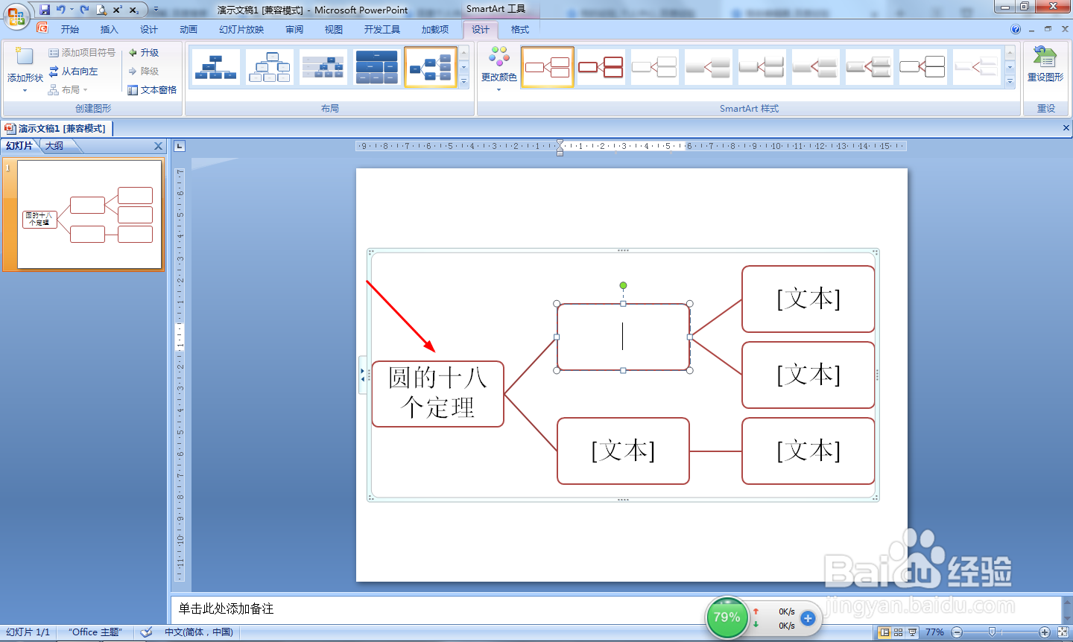Close the slides pane

[158, 146]
